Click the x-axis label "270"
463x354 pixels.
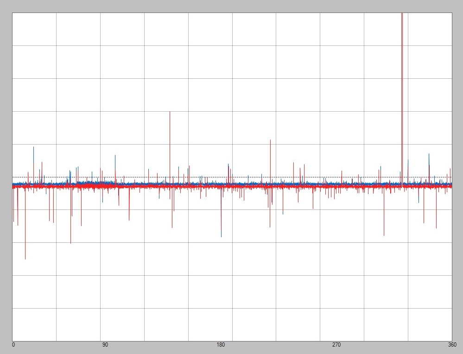336,345
